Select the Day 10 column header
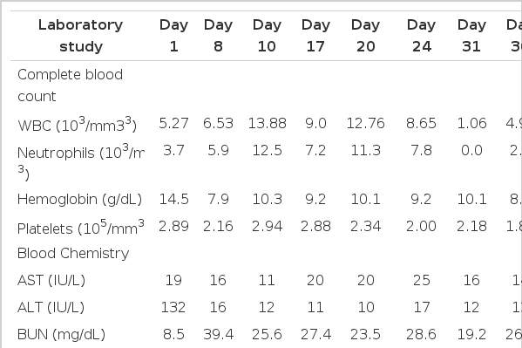This screenshot has height=348, width=522. (267, 36)
